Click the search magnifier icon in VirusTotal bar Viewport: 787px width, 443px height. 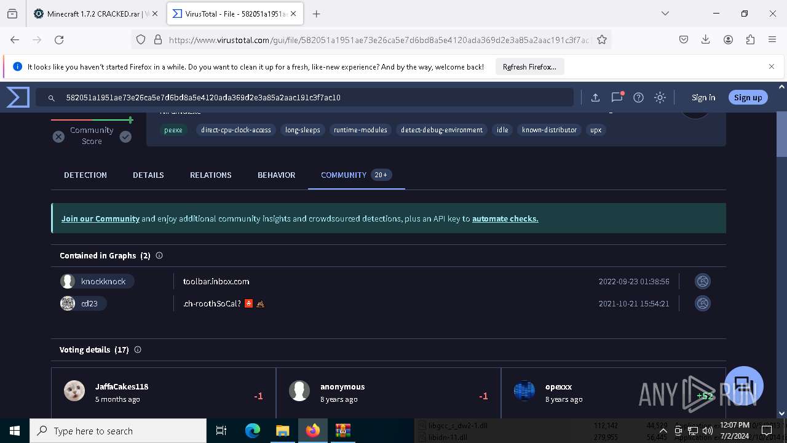coord(52,97)
